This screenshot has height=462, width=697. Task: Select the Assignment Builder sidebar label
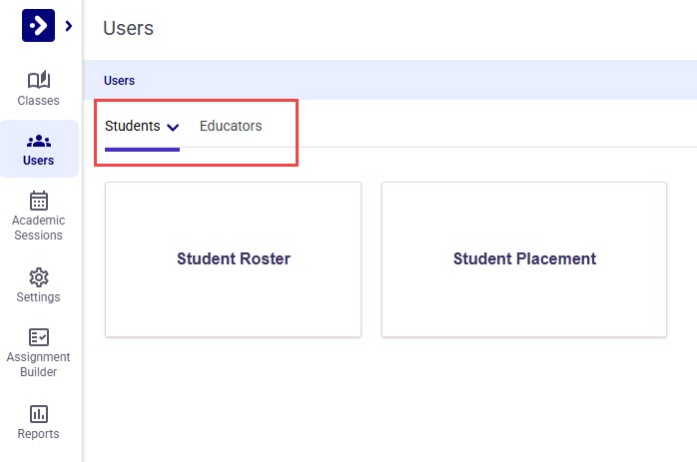pyautogui.click(x=38, y=365)
